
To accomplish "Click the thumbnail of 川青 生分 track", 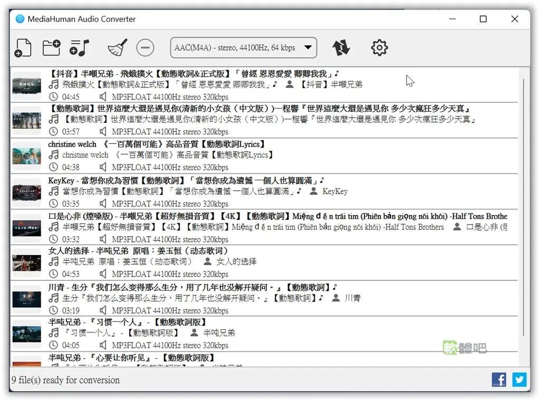I will tap(26, 299).
